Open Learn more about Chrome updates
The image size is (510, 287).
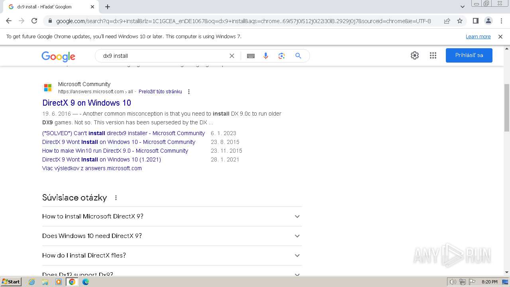click(478, 37)
